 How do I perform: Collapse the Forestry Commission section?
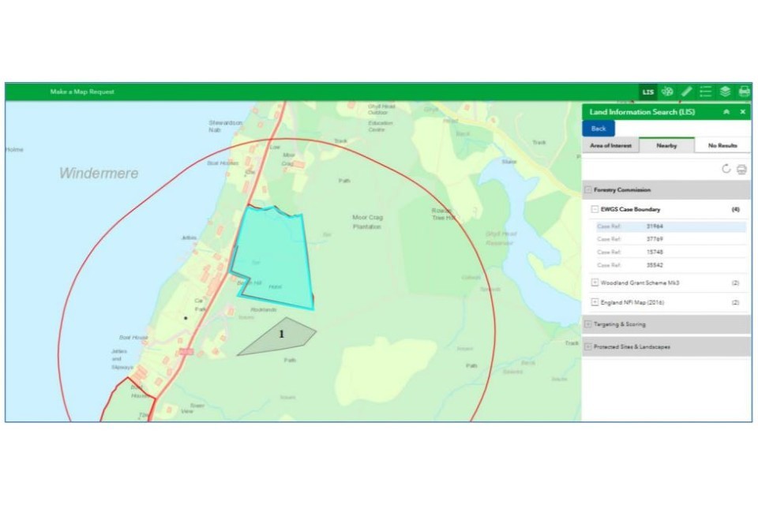coord(588,190)
